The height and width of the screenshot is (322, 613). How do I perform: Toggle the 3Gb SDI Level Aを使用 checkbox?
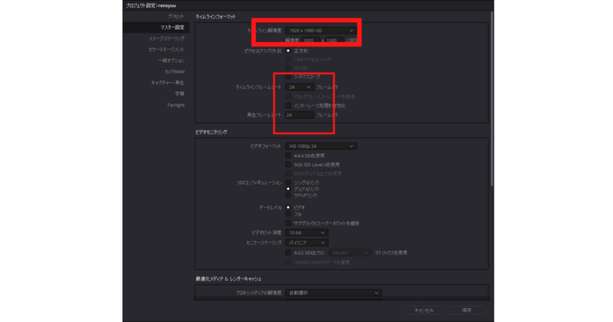pyautogui.click(x=289, y=164)
